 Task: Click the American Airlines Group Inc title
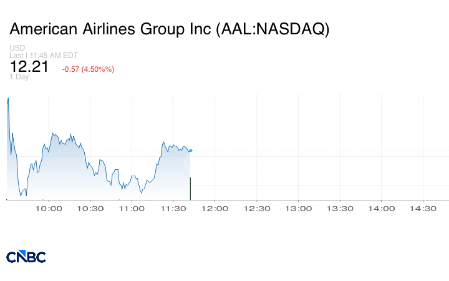click(x=170, y=29)
